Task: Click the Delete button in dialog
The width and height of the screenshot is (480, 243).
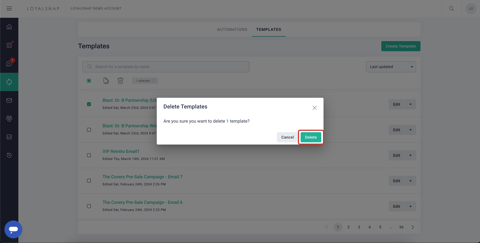Action: pos(311,137)
